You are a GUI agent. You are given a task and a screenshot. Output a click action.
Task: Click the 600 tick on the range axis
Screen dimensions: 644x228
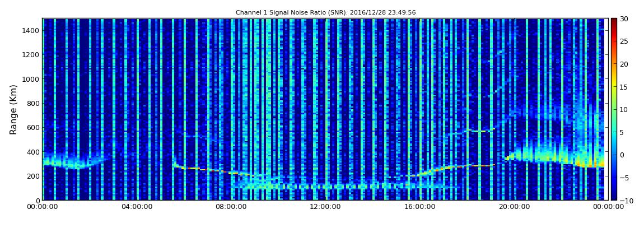click(33, 127)
